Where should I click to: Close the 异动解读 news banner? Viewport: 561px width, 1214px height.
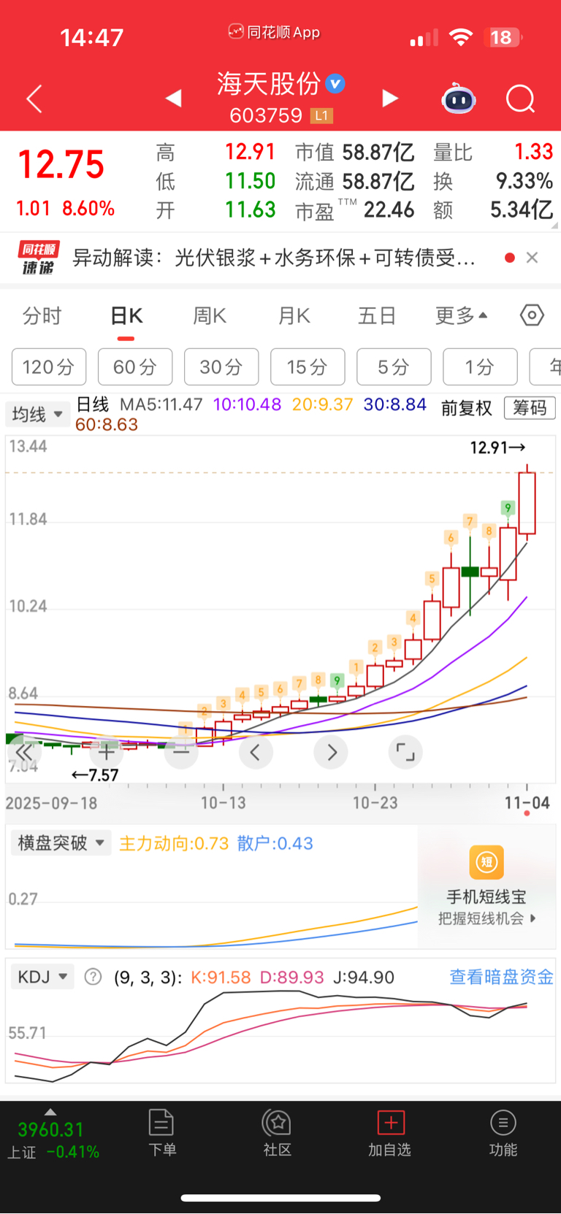(533, 257)
